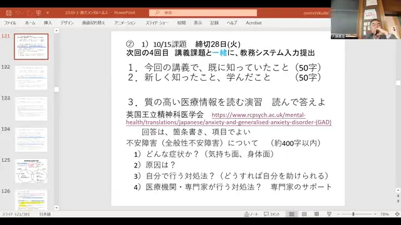Click main pane scroll down arrow

[x=398, y=190]
